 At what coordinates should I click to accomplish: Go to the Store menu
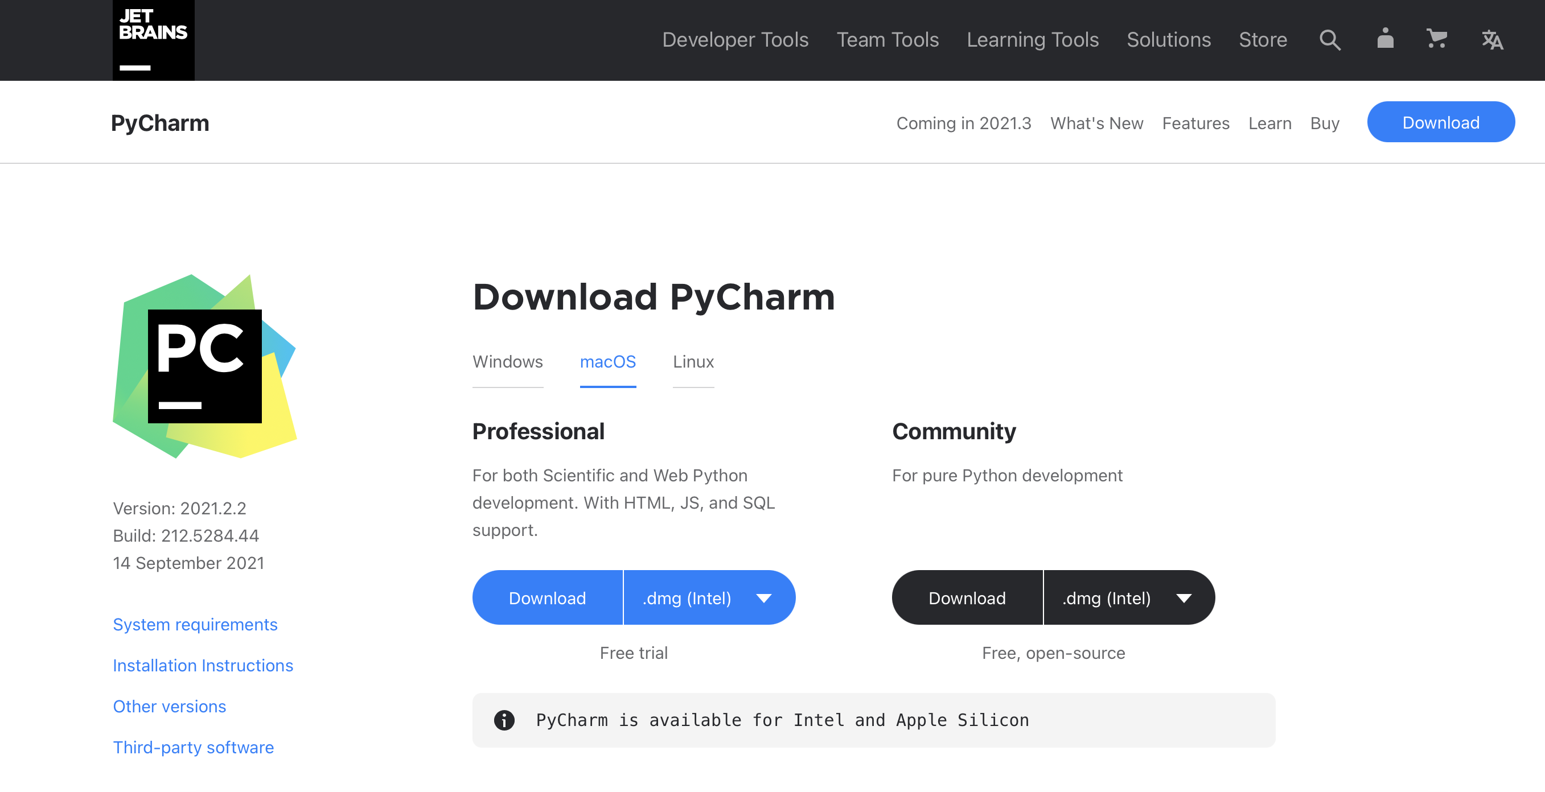coord(1263,40)
